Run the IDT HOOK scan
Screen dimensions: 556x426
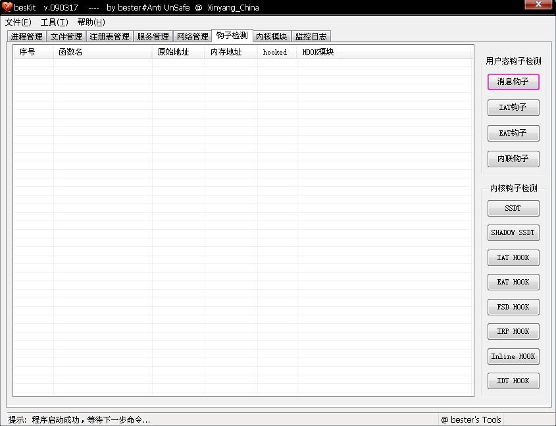click(x=513, y=381)
